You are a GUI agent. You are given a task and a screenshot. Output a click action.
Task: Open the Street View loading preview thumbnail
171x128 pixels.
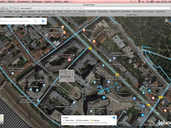(67, 76)
